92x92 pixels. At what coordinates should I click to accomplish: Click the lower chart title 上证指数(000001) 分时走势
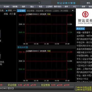pos(36,51)
